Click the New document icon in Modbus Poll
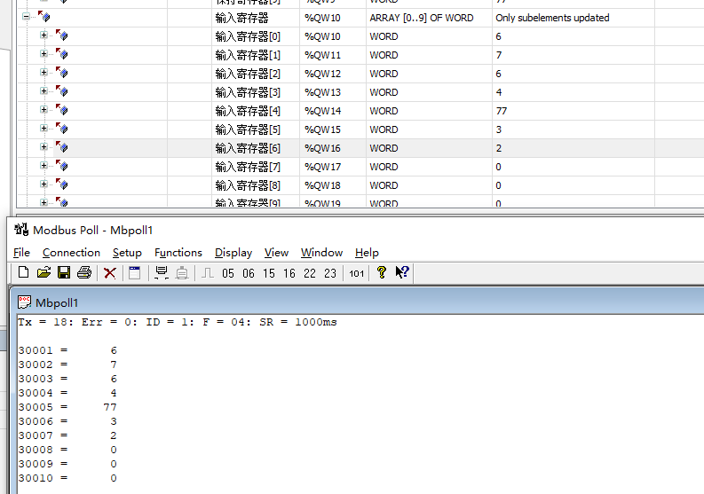The image size is (704, 494). click(23, 272)
